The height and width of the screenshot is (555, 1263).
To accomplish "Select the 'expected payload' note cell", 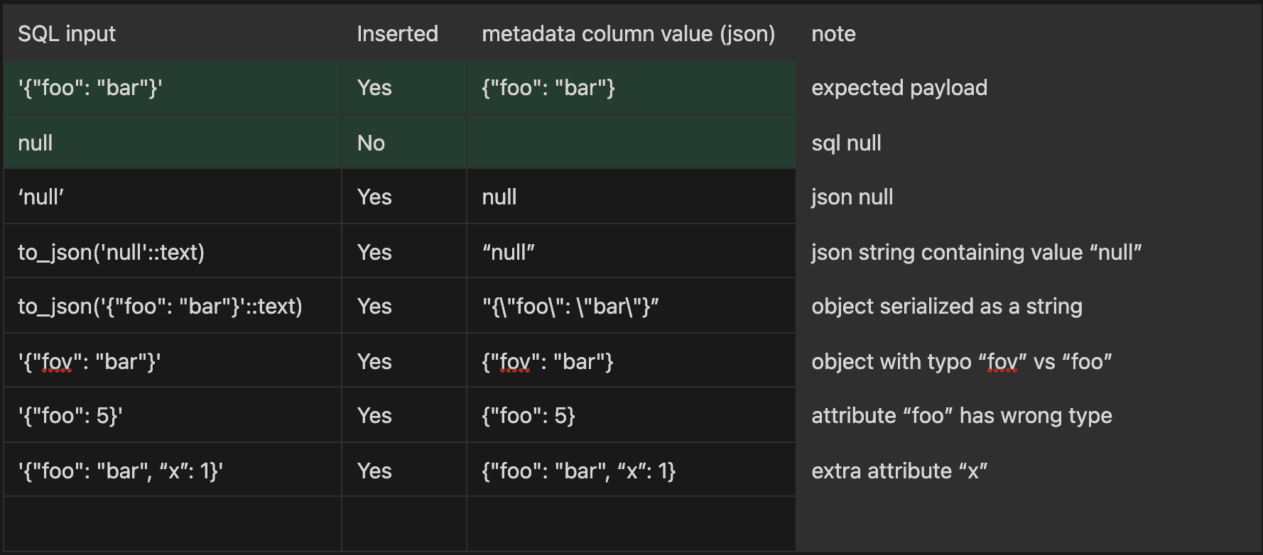I will (x=899, y=88).
